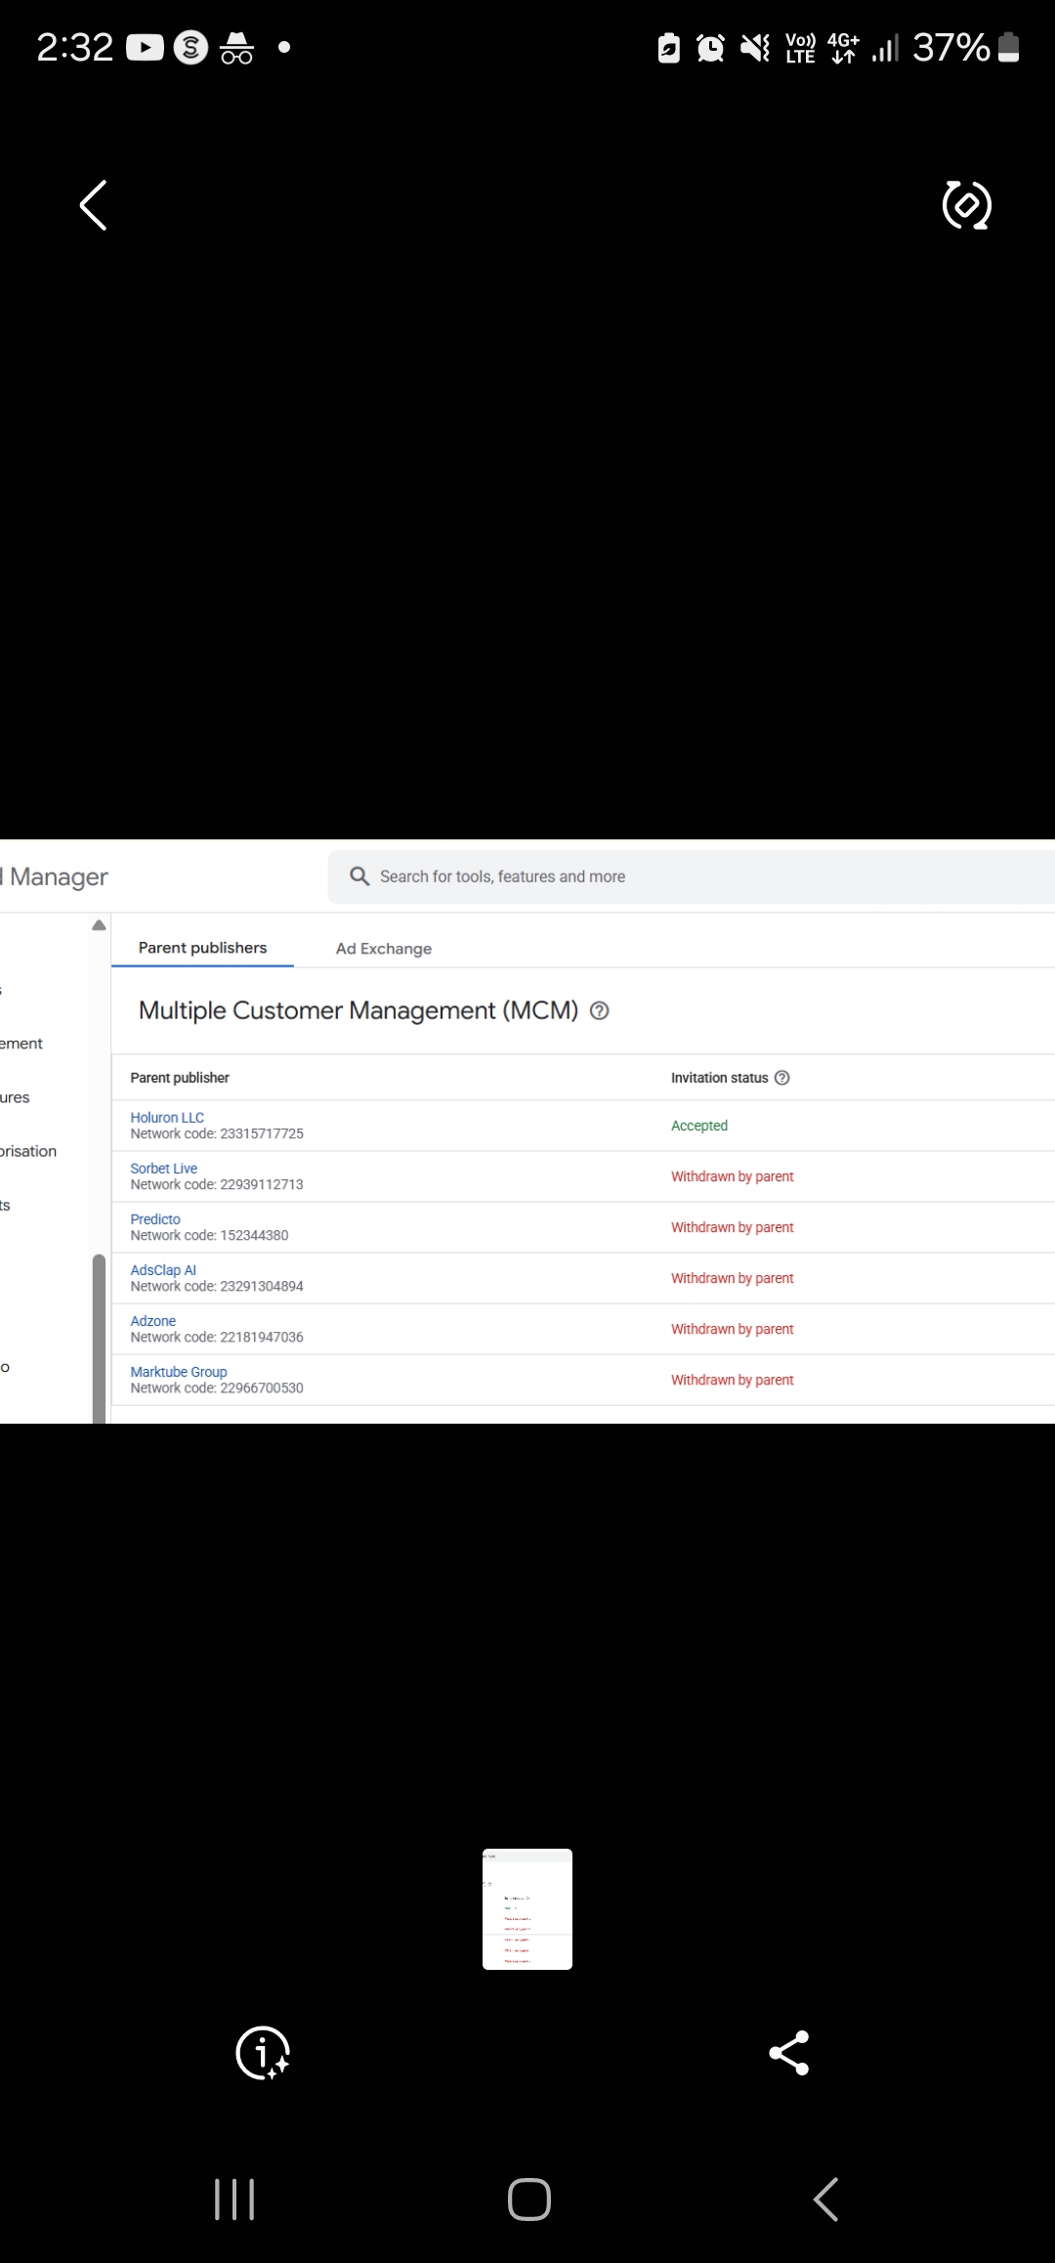Tap the image info icon with sparkles
The height and width of the screenshot is (2263, 1055).
click(263, 2052)
